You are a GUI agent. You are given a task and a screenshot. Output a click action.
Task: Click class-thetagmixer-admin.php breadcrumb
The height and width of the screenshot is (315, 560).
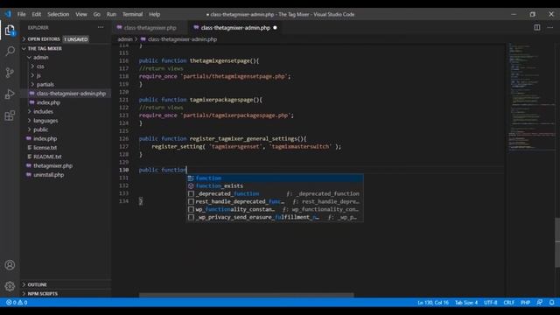pos(182,39)
